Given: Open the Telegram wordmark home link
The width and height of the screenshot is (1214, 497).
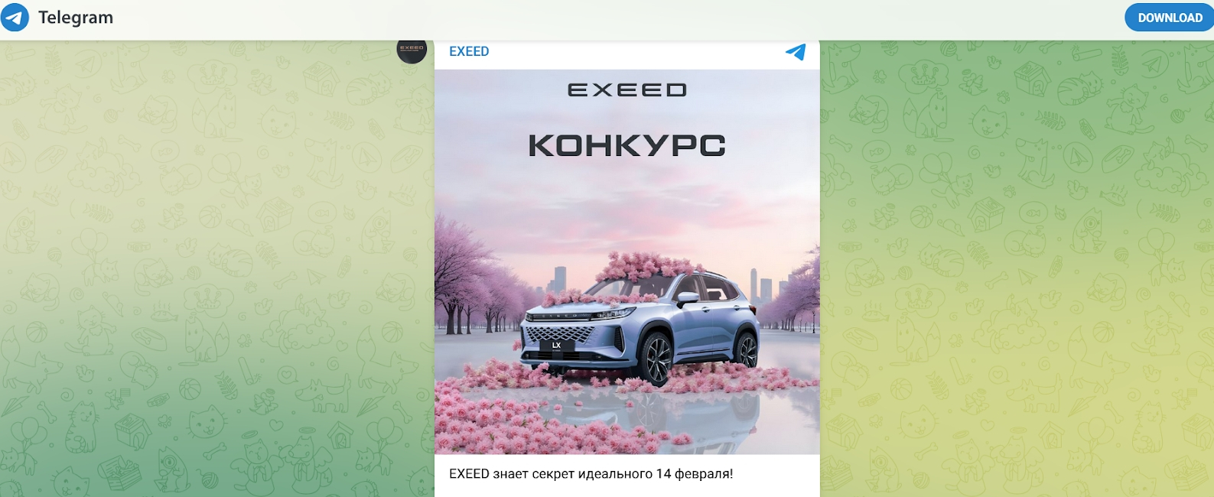Looking at the screenshot, I should tap(76, 18).
